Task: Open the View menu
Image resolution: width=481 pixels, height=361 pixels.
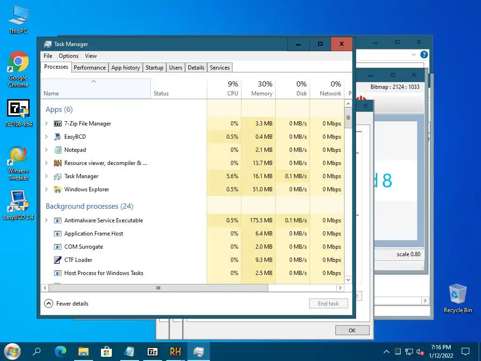Action: pos(91,56)
